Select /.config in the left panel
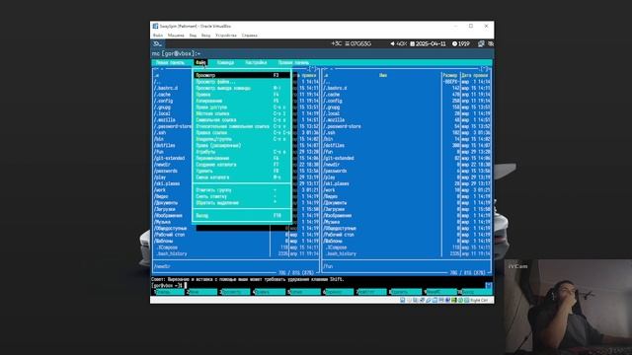Viewport: 632px width, 355px height. pos(163,101)
